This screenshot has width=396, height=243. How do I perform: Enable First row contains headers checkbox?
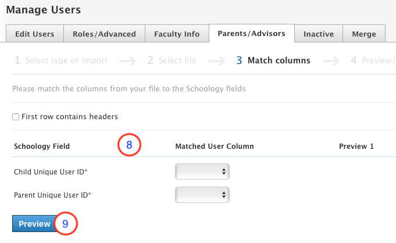(x=16, y=117)
